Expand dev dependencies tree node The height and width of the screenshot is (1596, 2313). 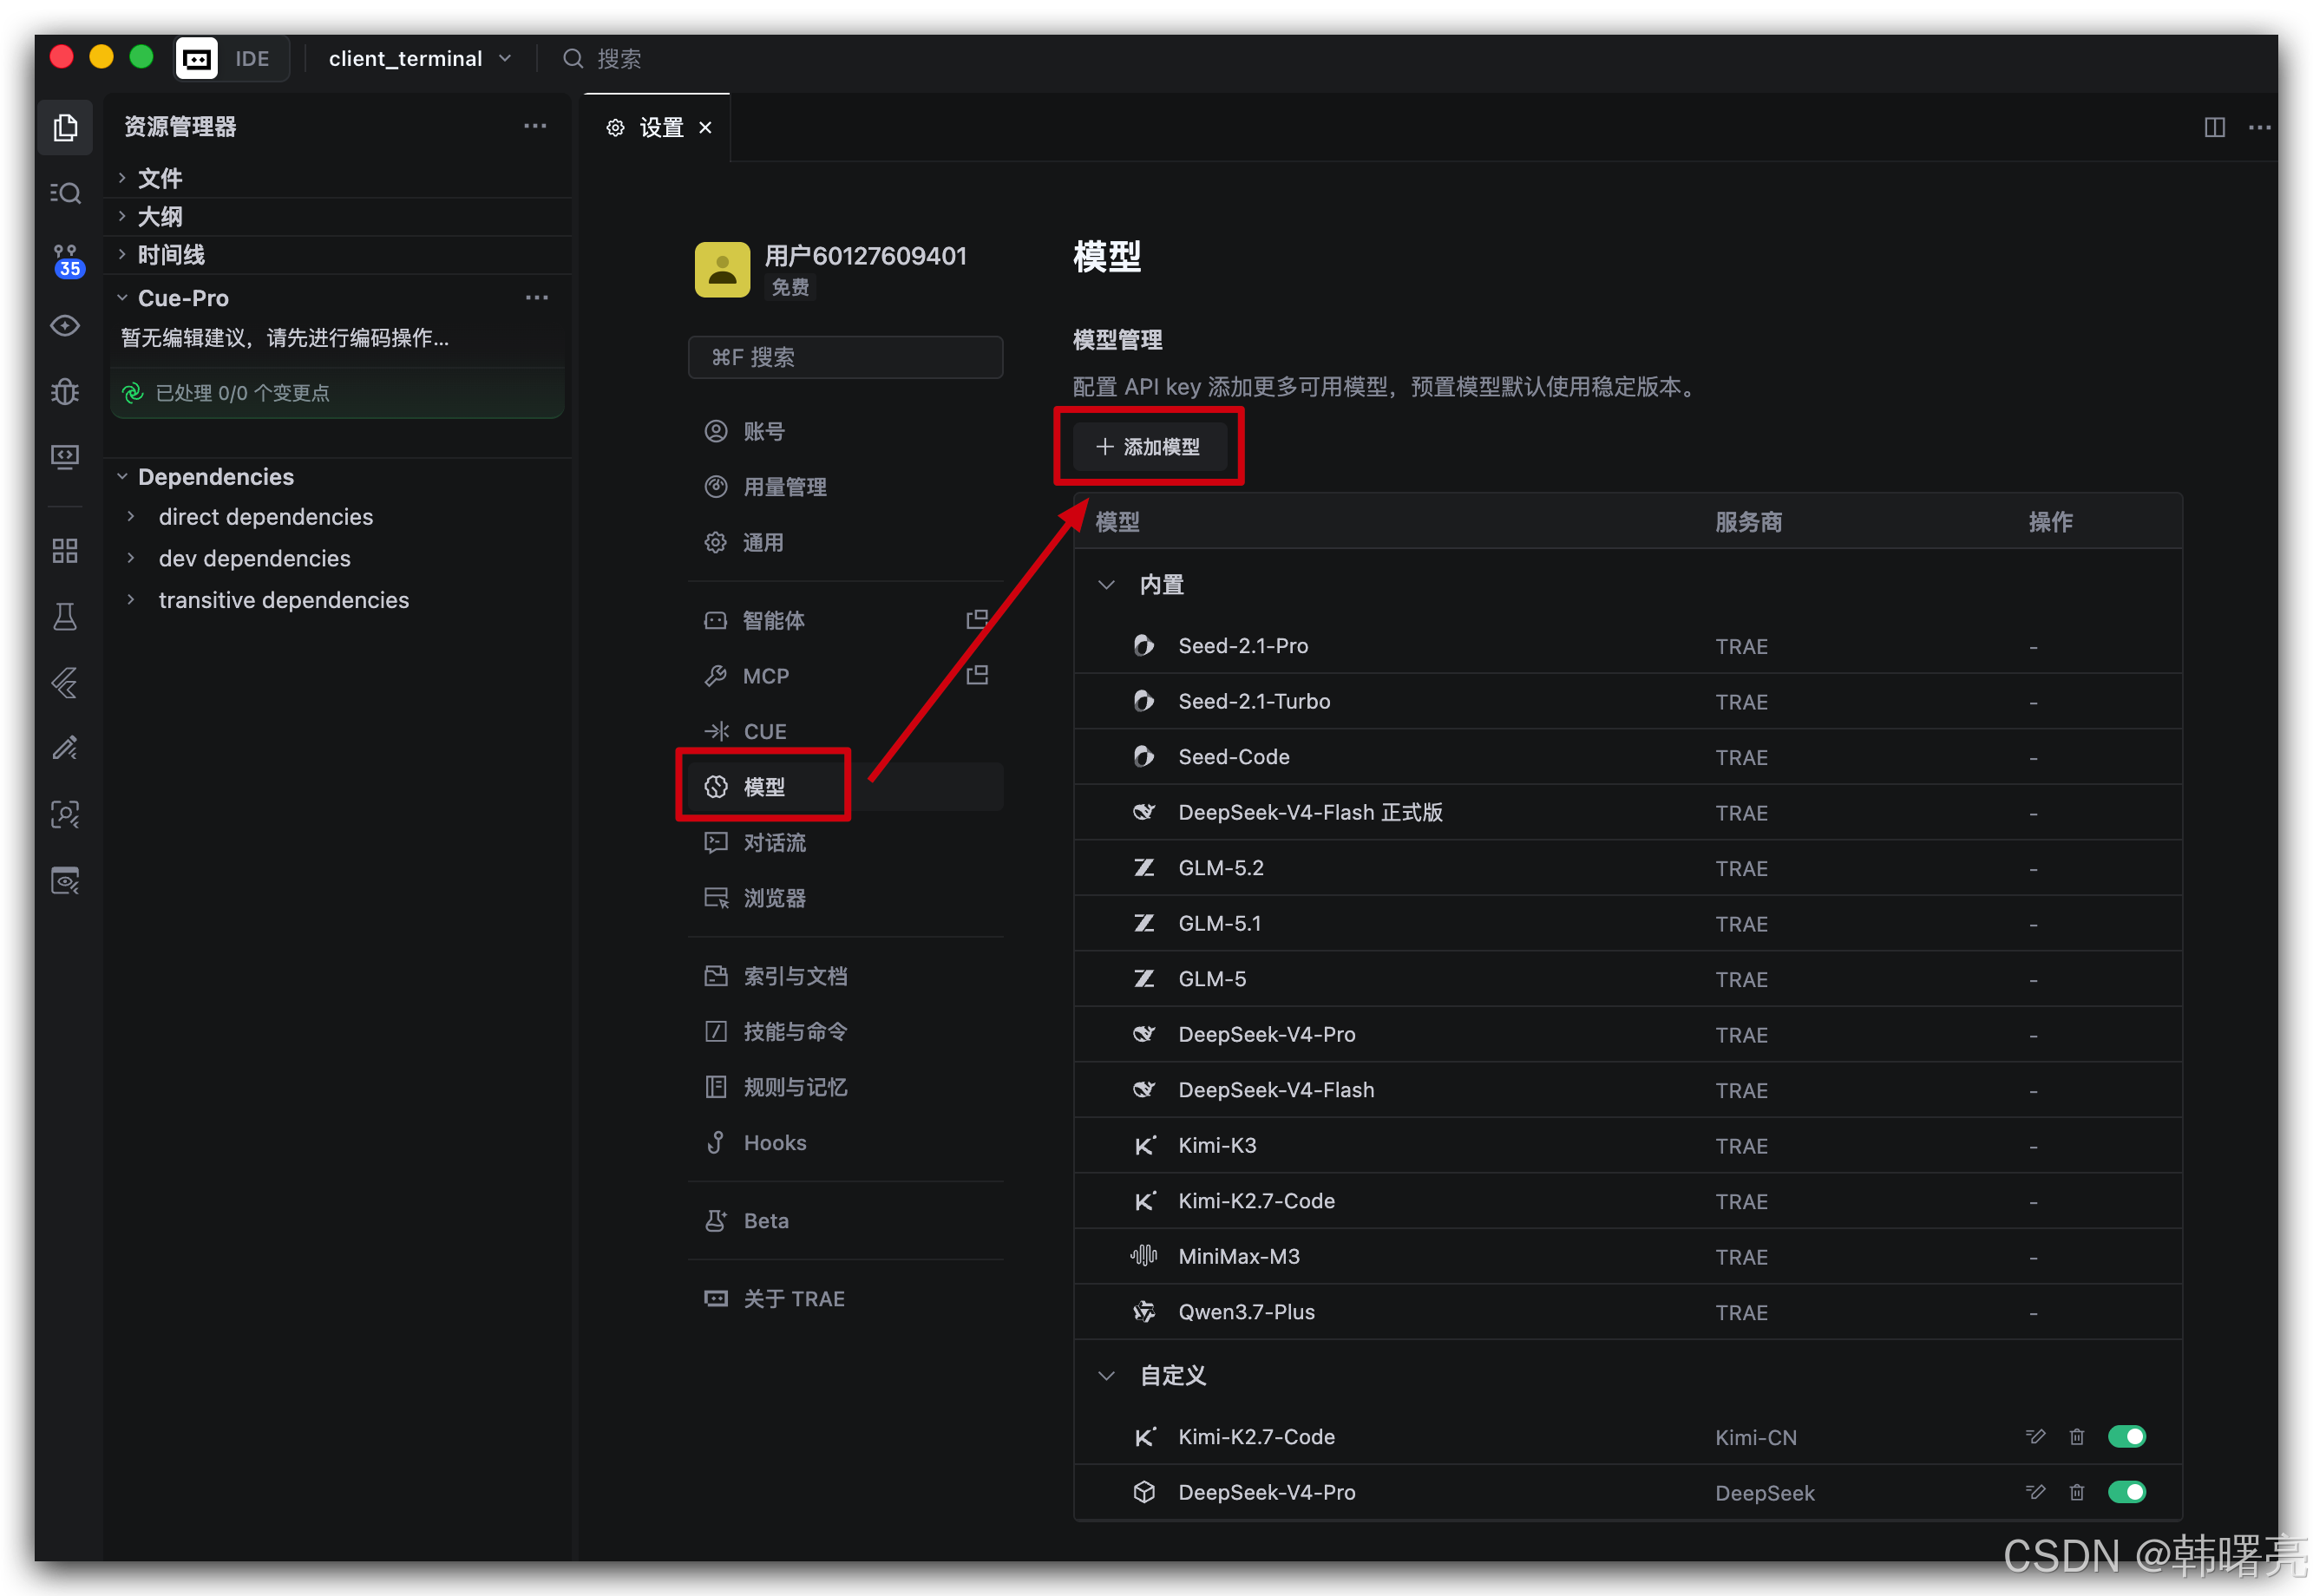(x=130, y=558)
